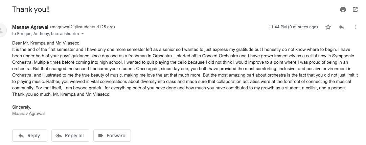Click the magrawal21@students.d125.org email address
This screenshot has width=366, height=145.
83,27
